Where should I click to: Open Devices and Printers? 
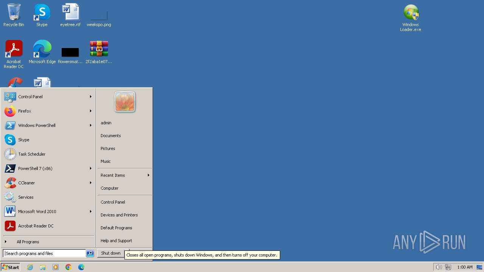[119, 215]
